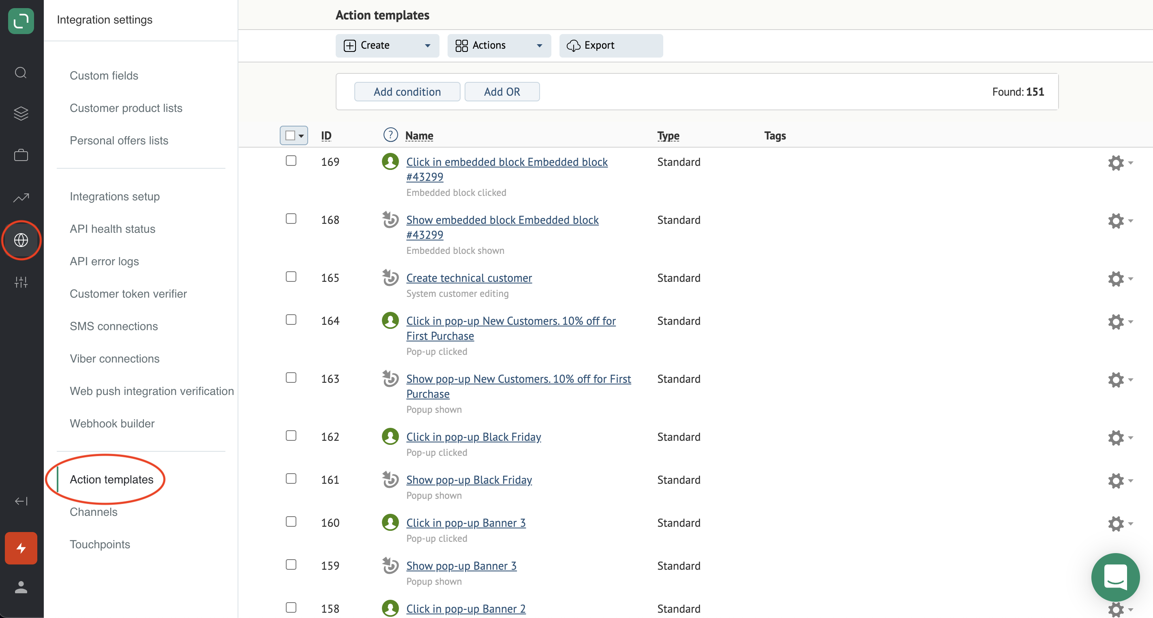Click the system action icon for row 163
The width and height of the screenshot is (1153, 618).
pos(390,378)
